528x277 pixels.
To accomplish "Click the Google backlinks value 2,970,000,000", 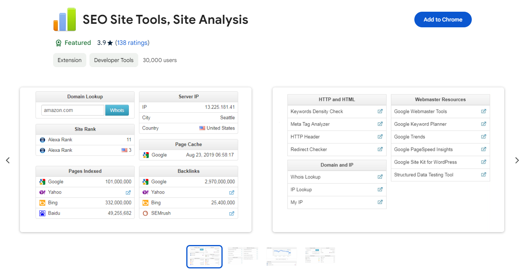I will 220,182.
